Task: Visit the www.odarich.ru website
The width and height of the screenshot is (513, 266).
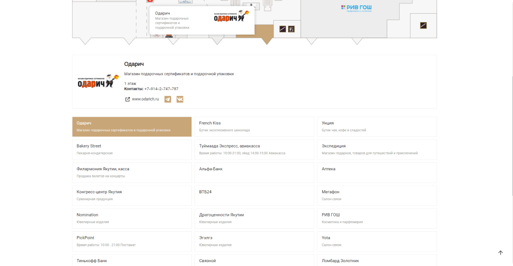Action: tap(145, 99)
